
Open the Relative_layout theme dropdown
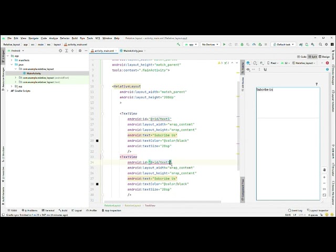point(304,63)
